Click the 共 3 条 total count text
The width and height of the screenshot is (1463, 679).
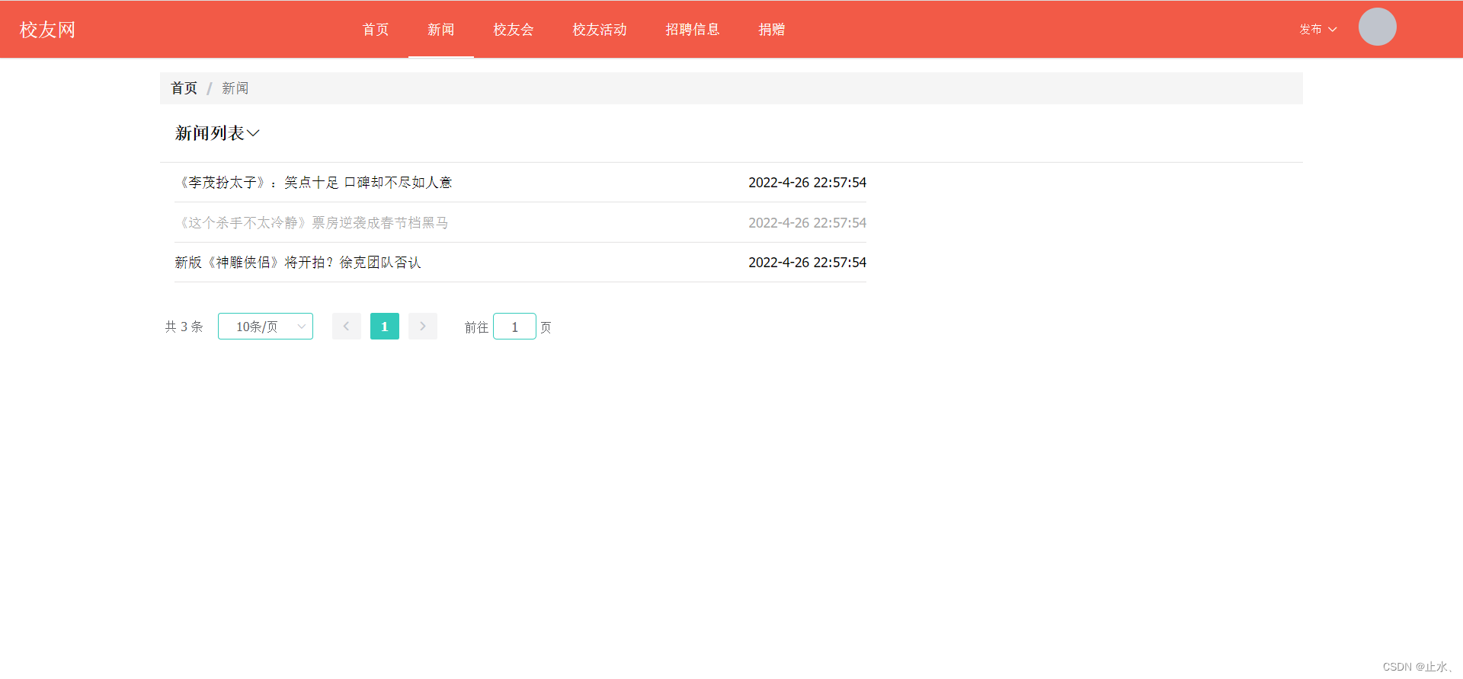point(184,327)
